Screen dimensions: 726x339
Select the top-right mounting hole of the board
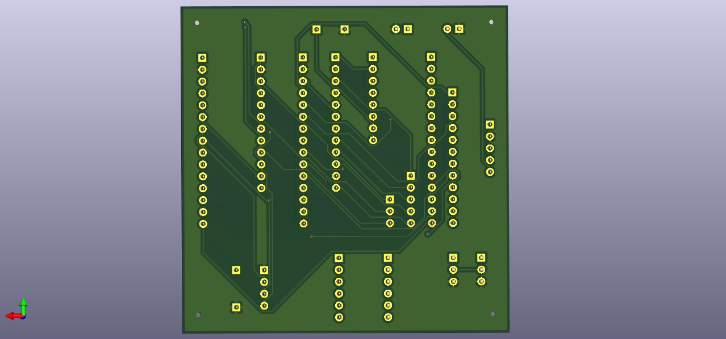491,22
